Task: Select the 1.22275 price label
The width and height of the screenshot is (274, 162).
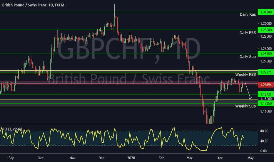Action: click(266, 72)
